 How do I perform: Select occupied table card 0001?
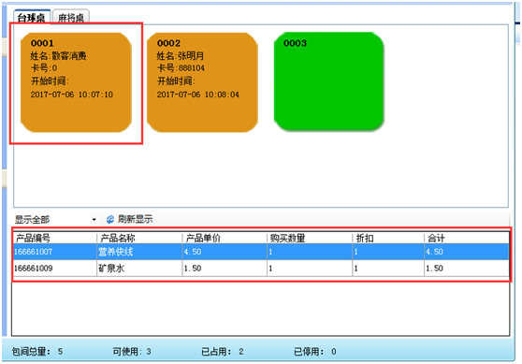tap(76, 82)
